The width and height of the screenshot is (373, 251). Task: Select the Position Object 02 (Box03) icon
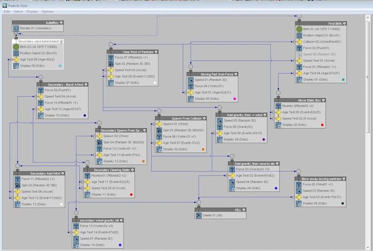(16, 53)
